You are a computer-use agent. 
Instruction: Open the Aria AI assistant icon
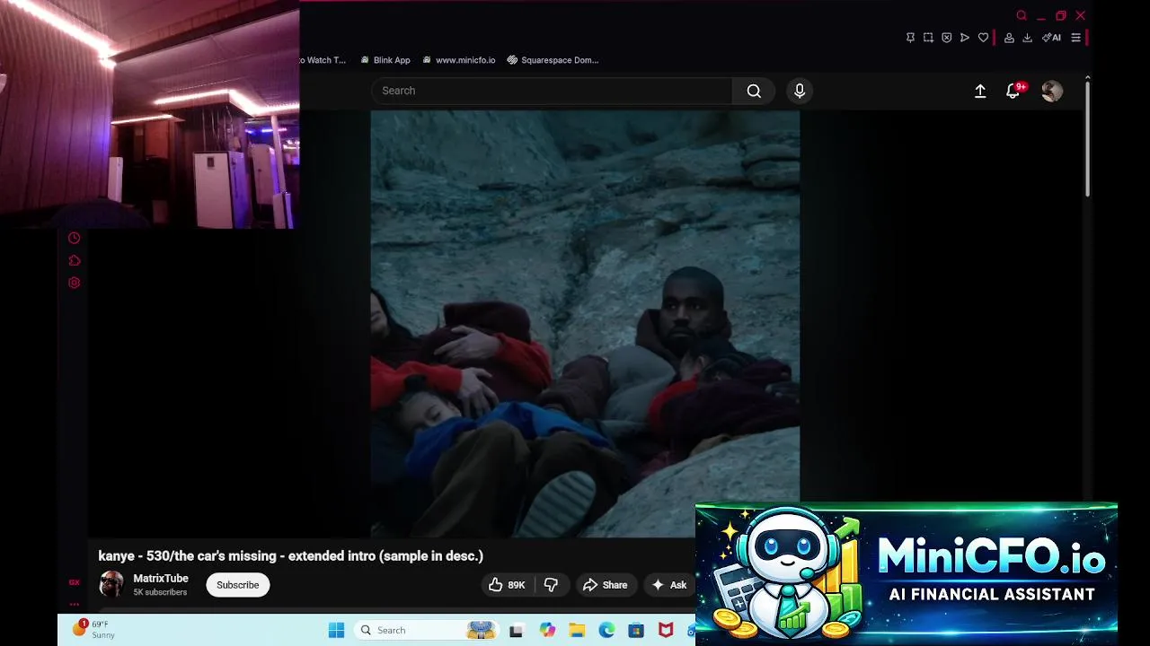[x=1051, y=38]
